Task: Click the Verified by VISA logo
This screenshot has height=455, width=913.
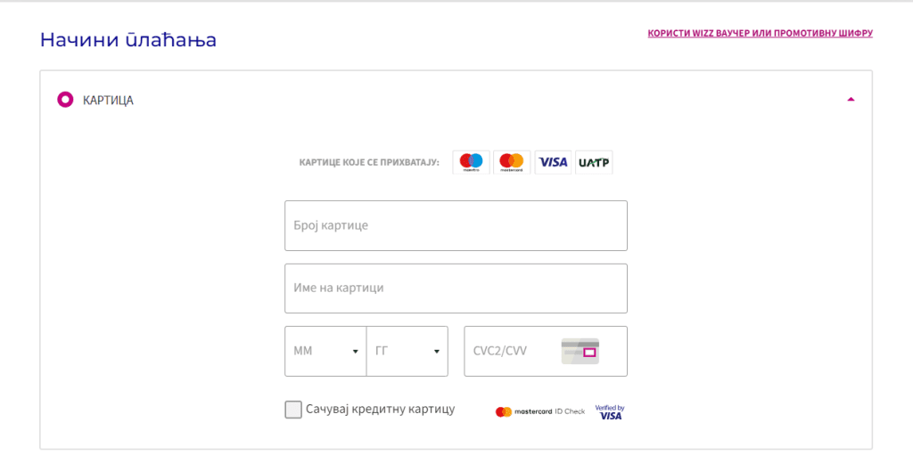Action: [610, 412]
